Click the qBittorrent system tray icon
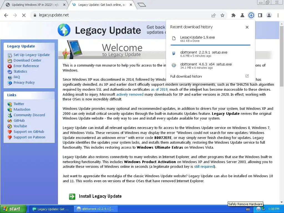The width and height of the screenshot is (284, 213). coord(258,209)
